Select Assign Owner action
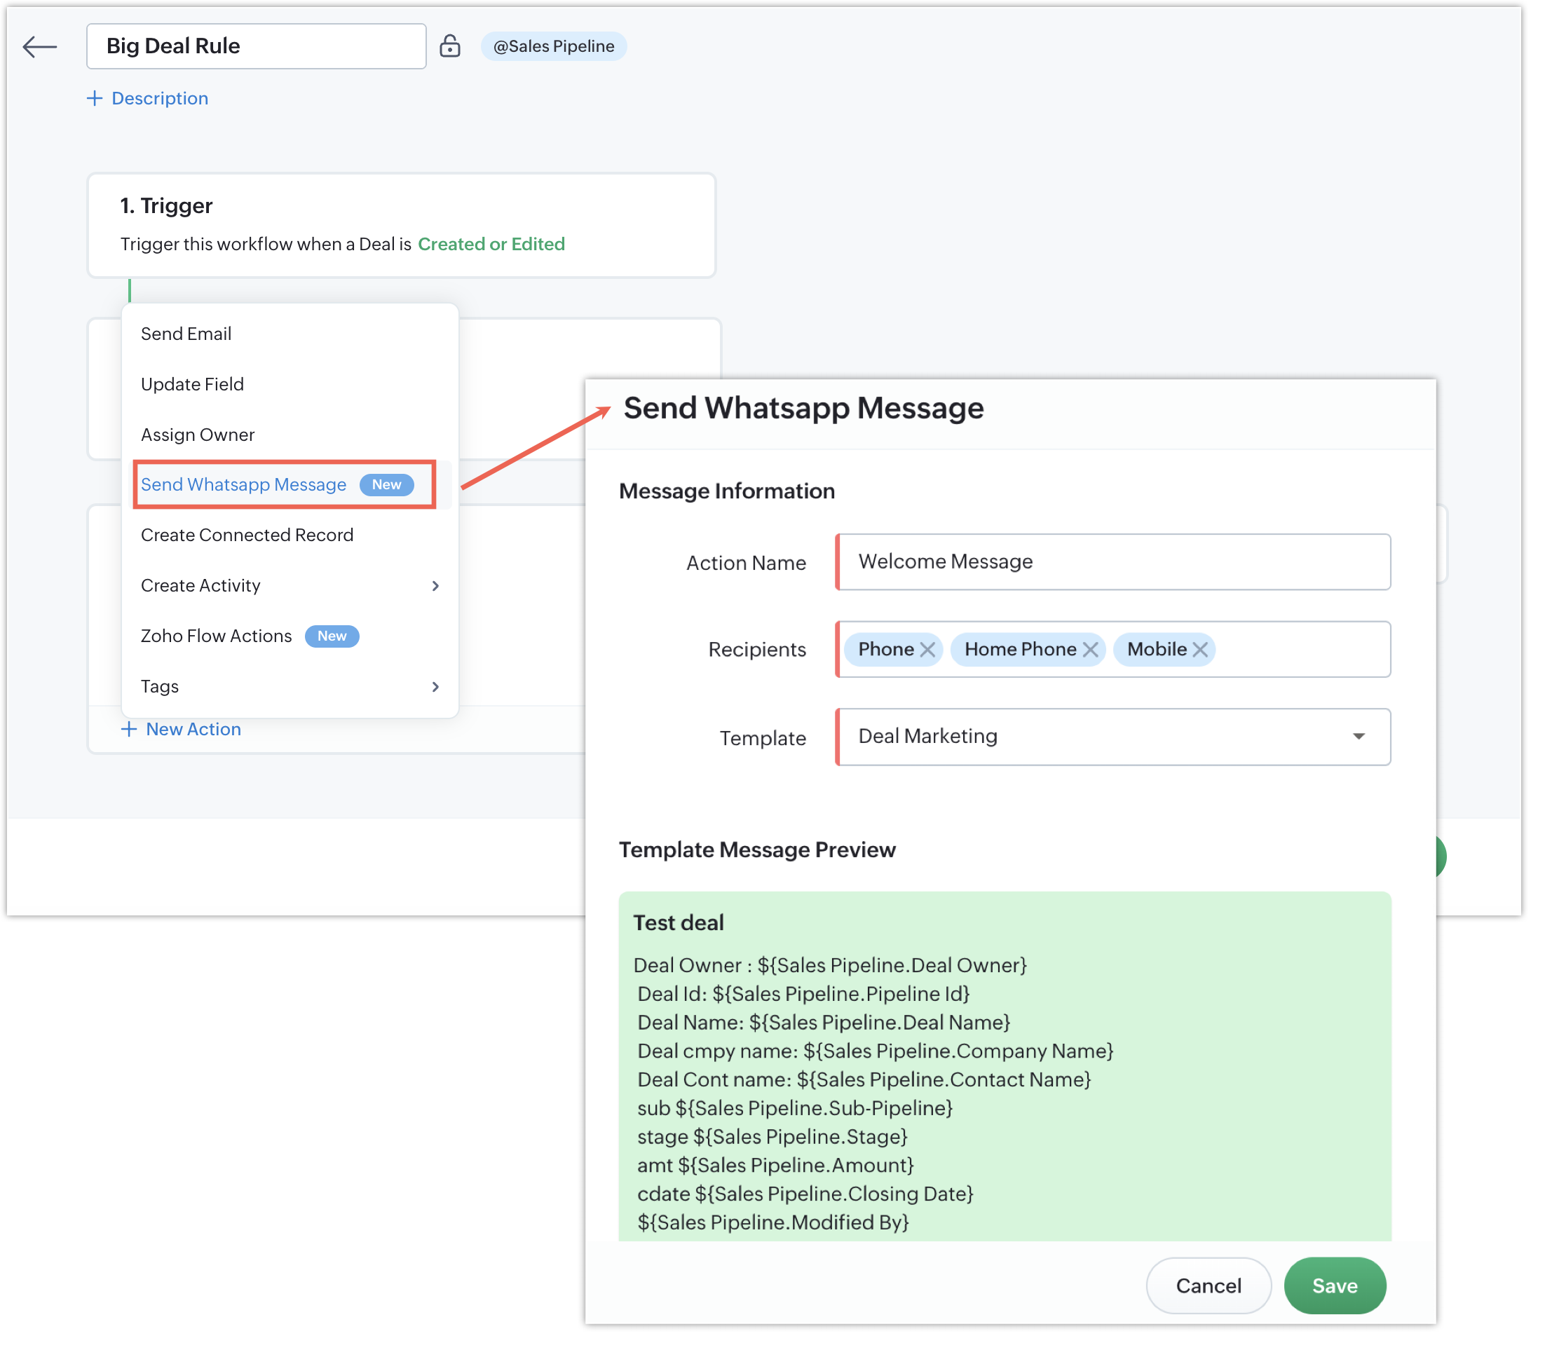The image size is (1552, 1350). click(198, 435)
